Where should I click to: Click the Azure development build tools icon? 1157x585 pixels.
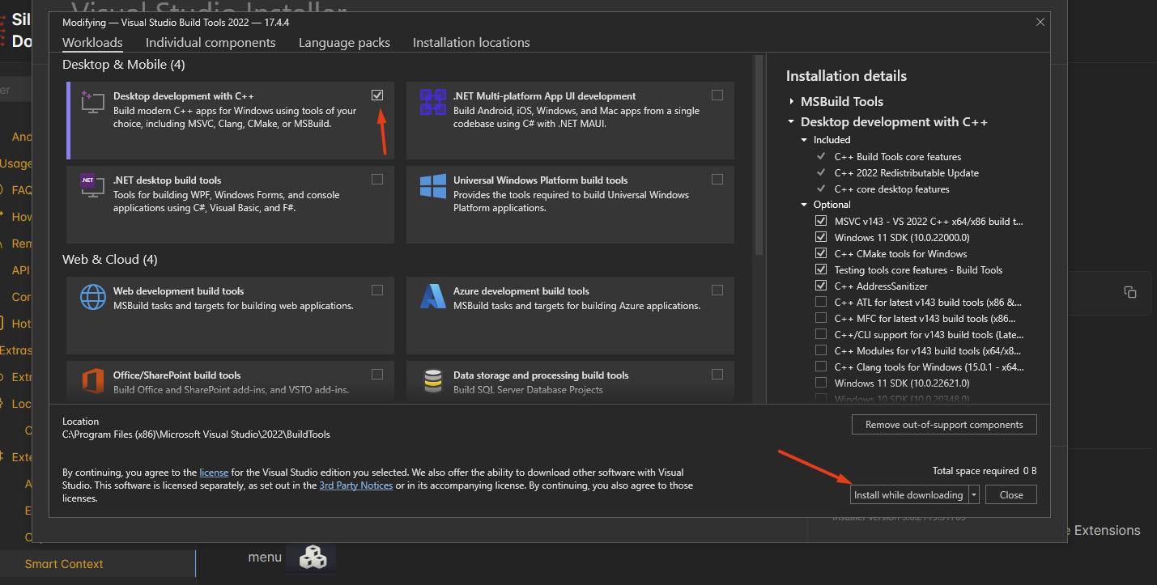tap(432, 298)
